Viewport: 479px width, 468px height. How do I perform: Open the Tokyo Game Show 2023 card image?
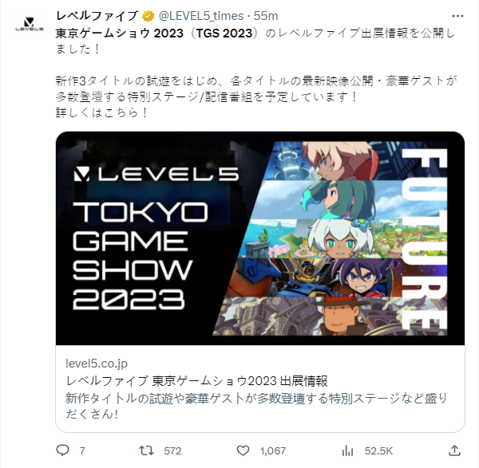pos(260,238)
